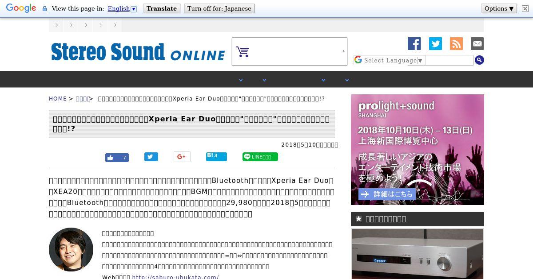Click the Stereo Sound ONLINE logo
Screen dimensions: 533x279
click(x=138, y=52)
